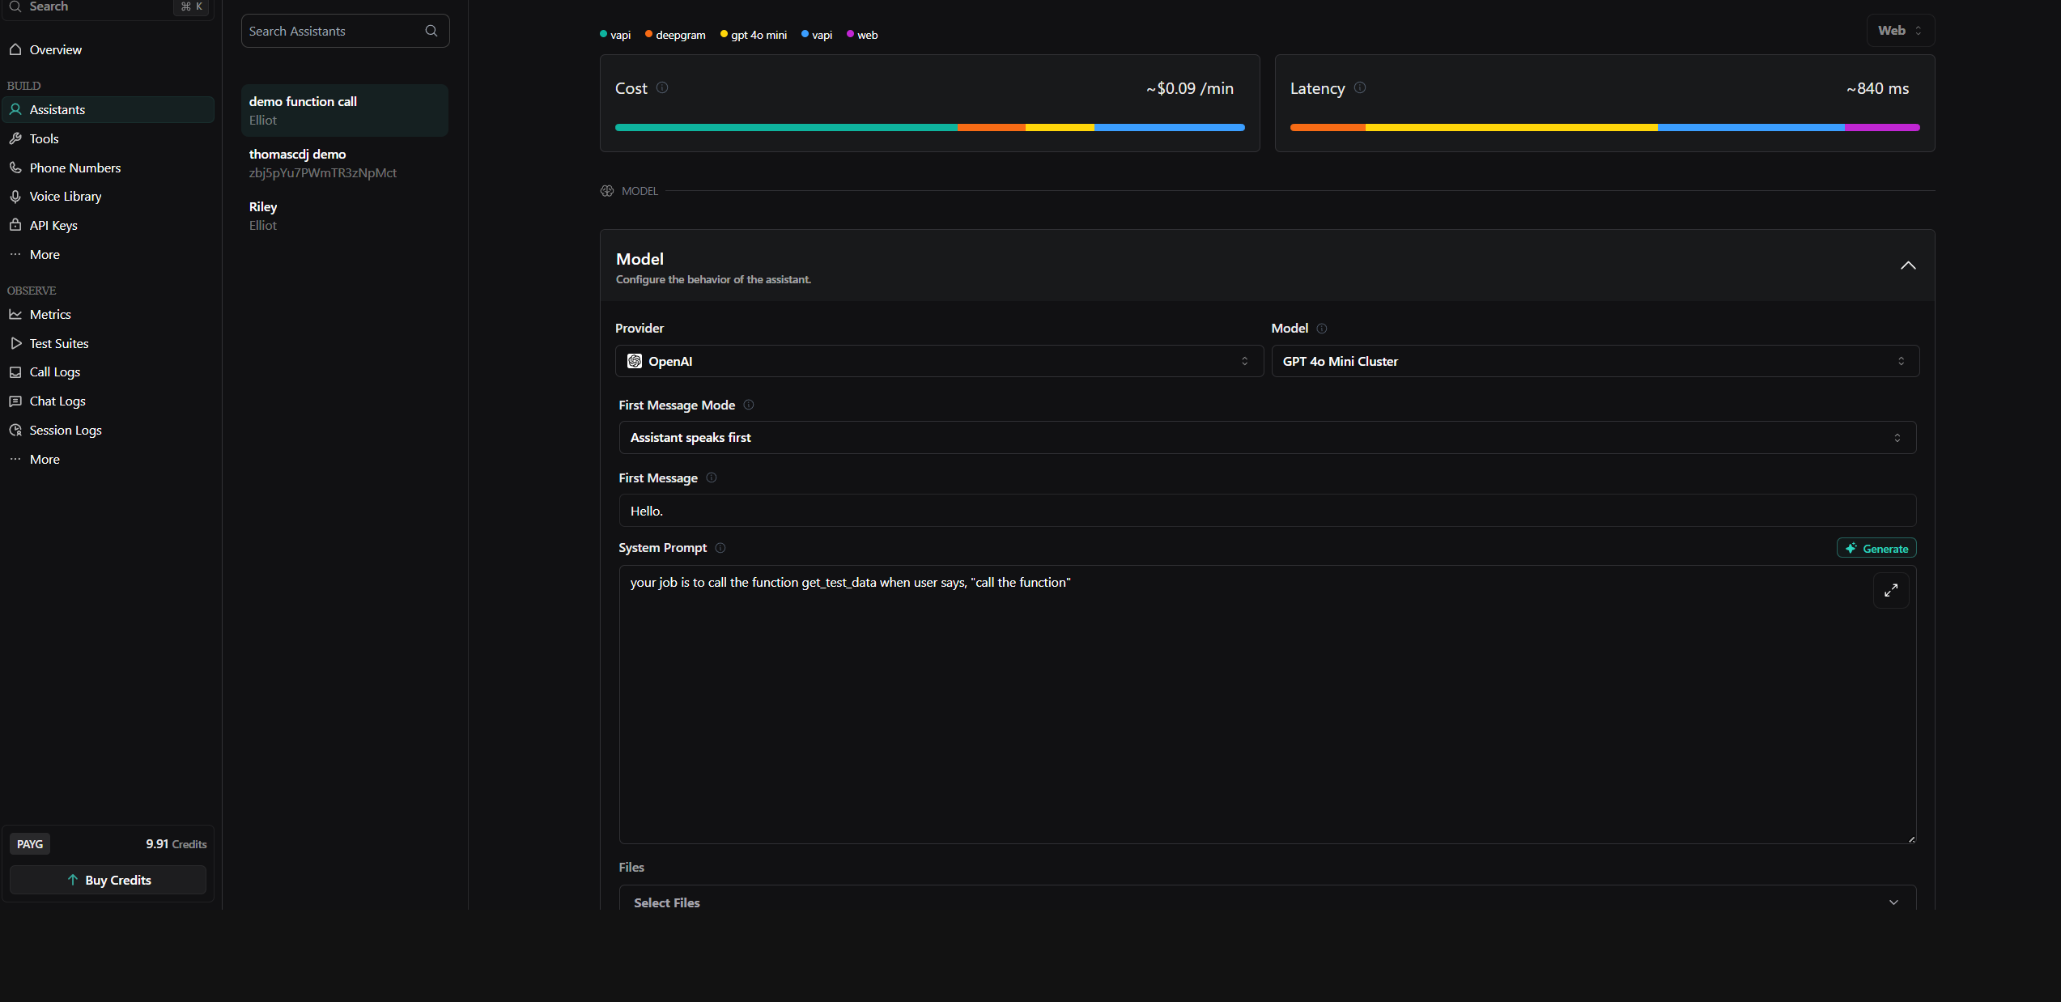Click the System Prompt info icon
2061x1002 pixels.
[x=720, y=548]
